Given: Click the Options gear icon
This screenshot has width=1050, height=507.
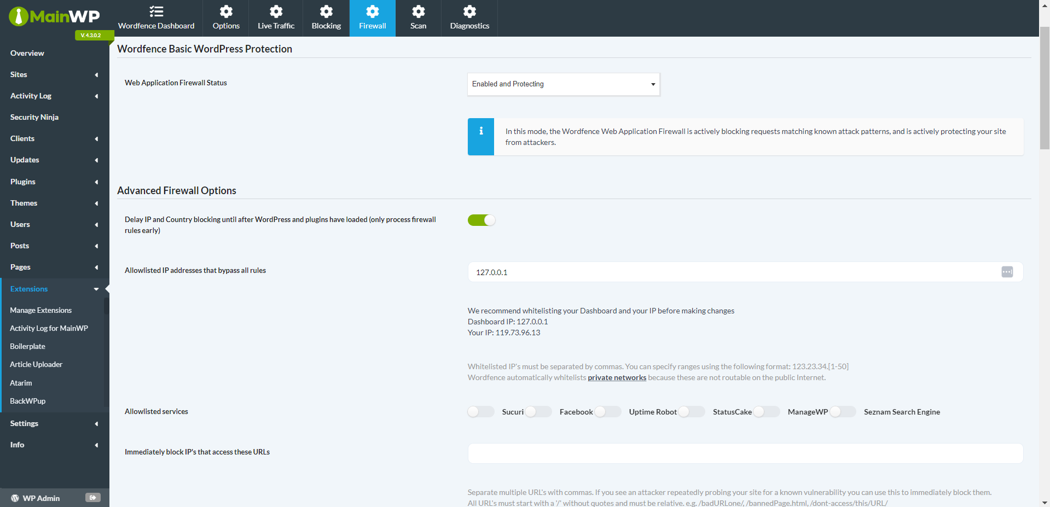Looking at the screenshot, I should pos(226,11).
